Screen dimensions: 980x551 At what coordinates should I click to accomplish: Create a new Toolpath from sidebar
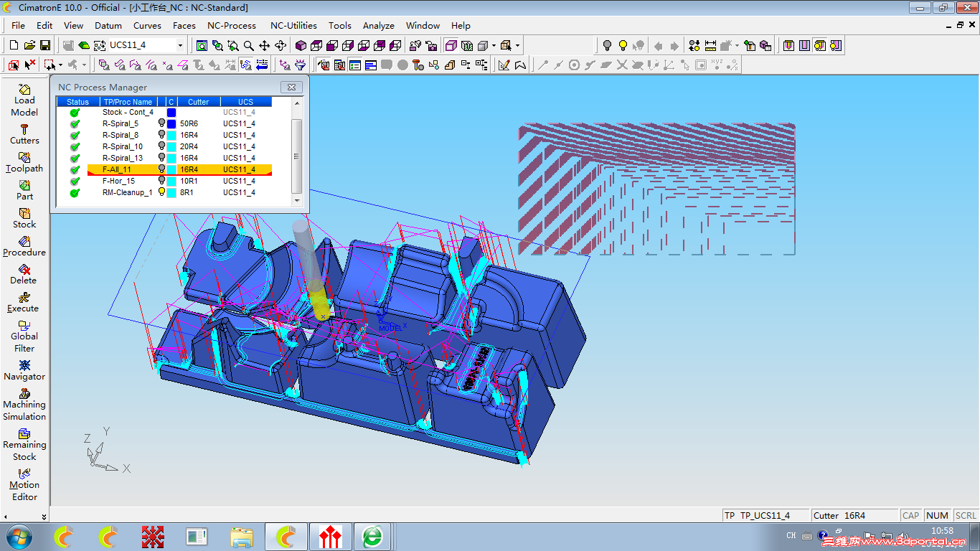(x=24, y=162)
